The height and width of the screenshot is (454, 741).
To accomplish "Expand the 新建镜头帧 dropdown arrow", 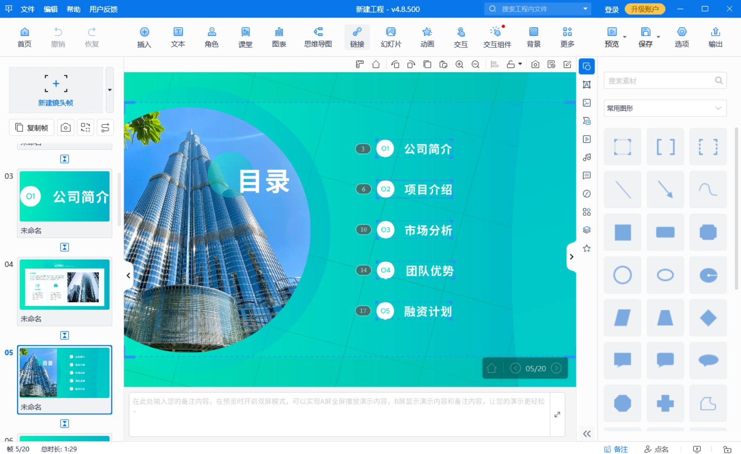I will tap(110, 90).
